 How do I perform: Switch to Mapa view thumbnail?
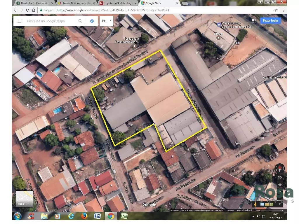24,199
